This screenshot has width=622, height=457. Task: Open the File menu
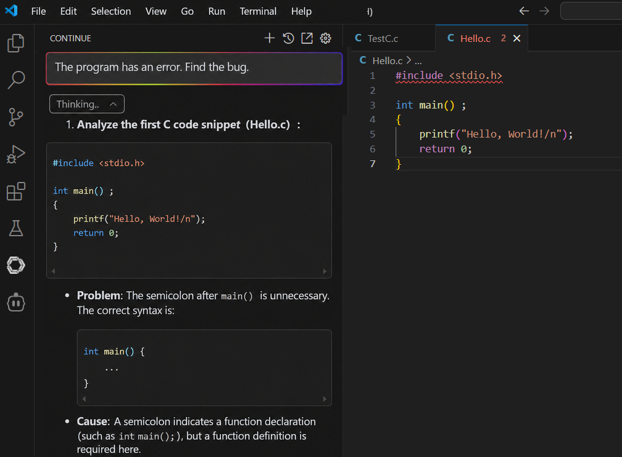(x=38, y=12)
